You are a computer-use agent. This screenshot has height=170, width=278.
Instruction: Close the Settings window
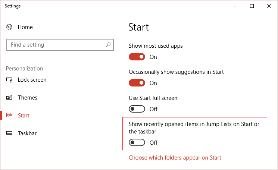[x=269, y=6]
